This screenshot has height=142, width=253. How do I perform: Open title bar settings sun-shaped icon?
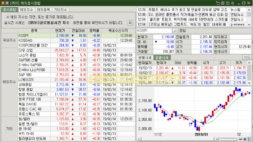click(232, 3)
